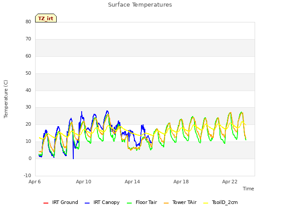The height and width of the screenshot is (211, 281).
Task: Click the Apr 6 x-axis tick label
Action: pos(35,182)
